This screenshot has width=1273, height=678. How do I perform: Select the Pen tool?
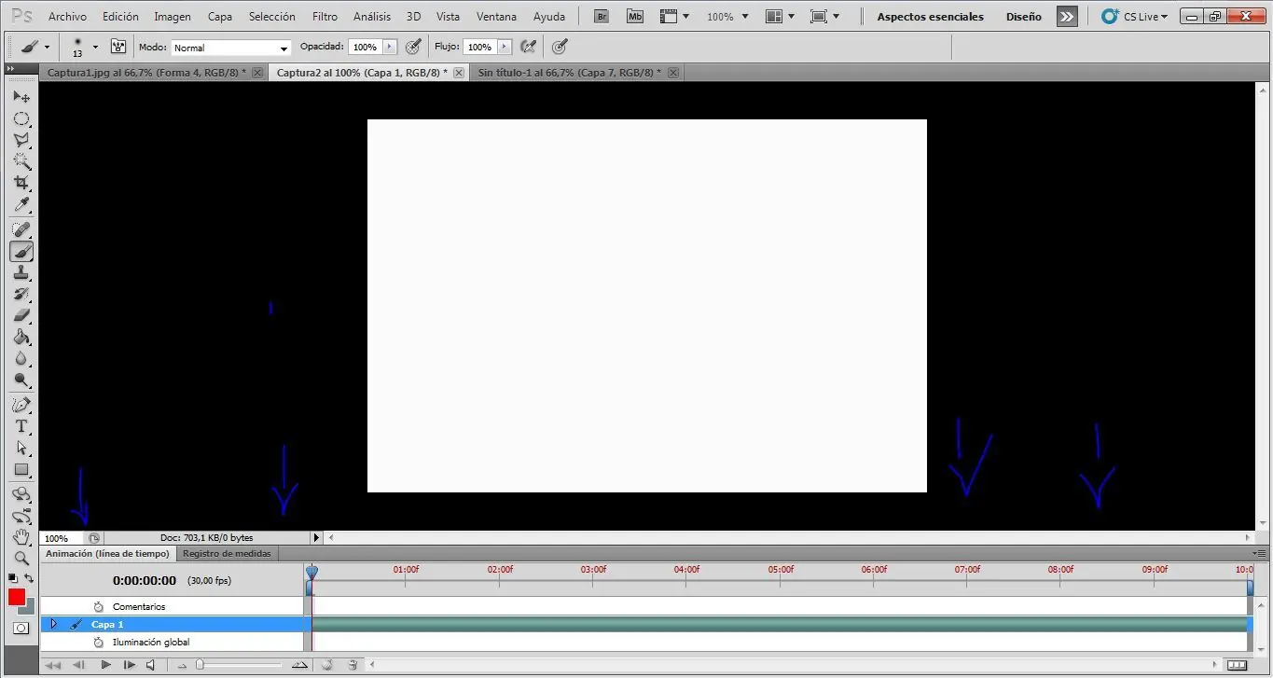click(x=21, y=405)
